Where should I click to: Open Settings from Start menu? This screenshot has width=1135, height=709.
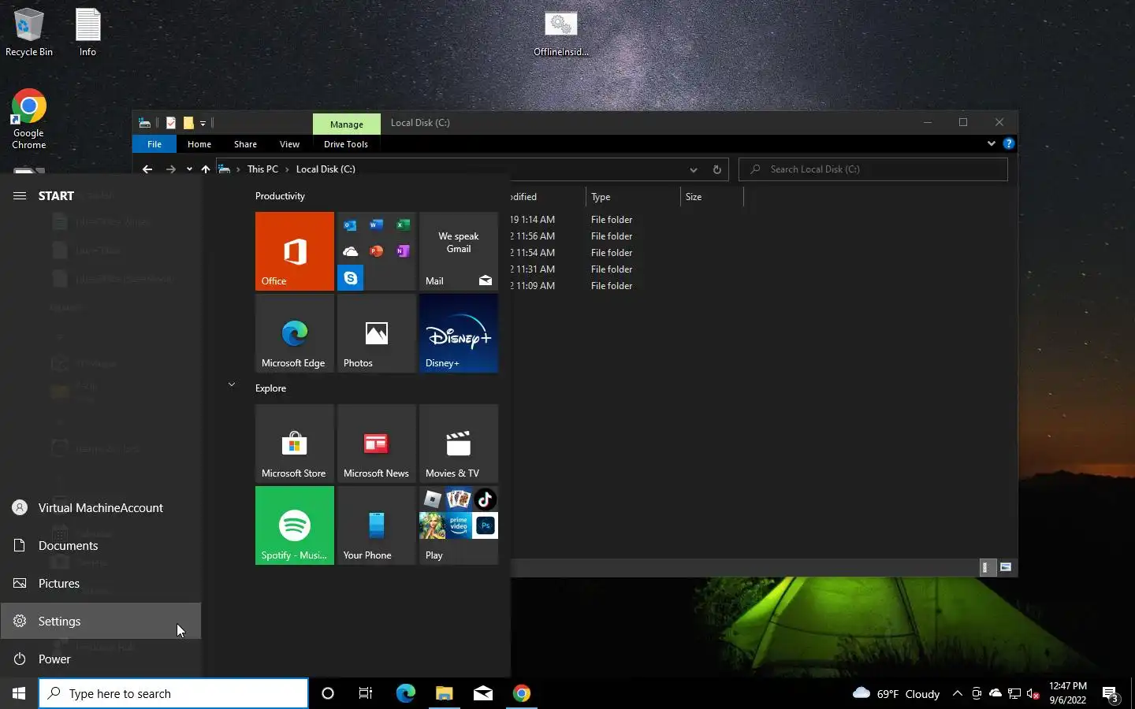point(101,621)
